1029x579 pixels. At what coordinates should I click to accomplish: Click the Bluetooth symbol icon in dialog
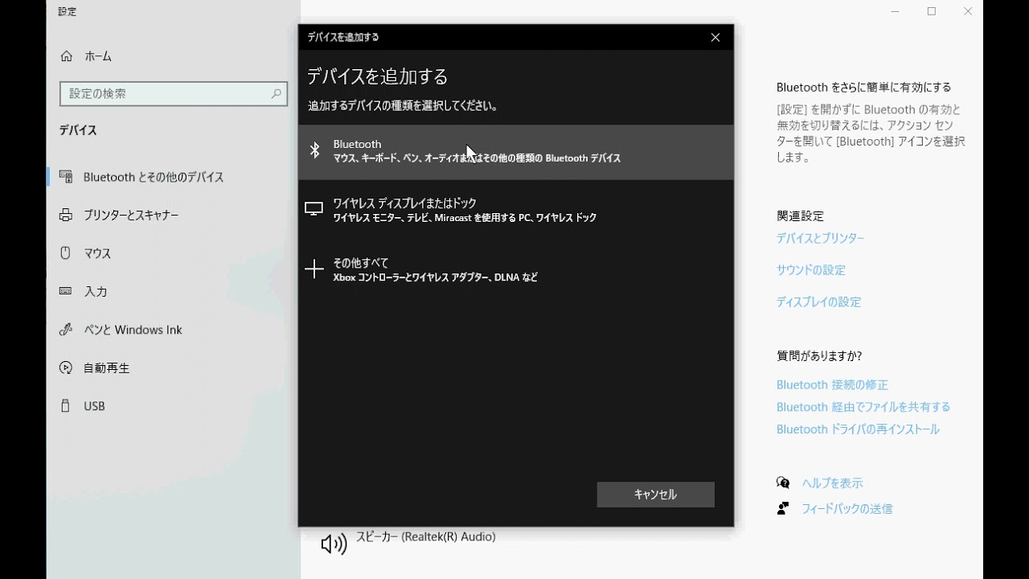(x=315, y=150)
